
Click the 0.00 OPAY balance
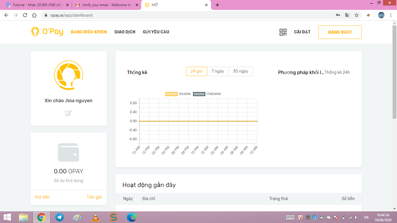(x=69, y=171)
